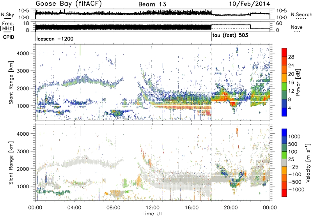Click the "Time UT" axis title

point(152,213)
